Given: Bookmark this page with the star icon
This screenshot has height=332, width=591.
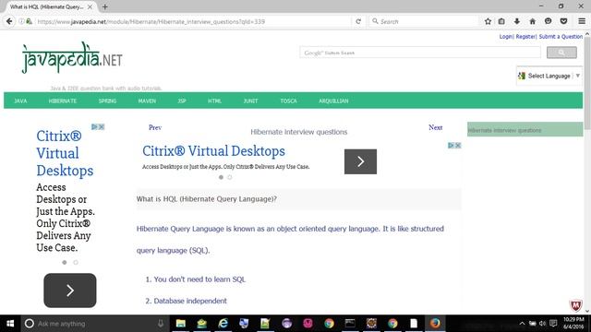Looking at the screenshot, I should pos(488,21).
